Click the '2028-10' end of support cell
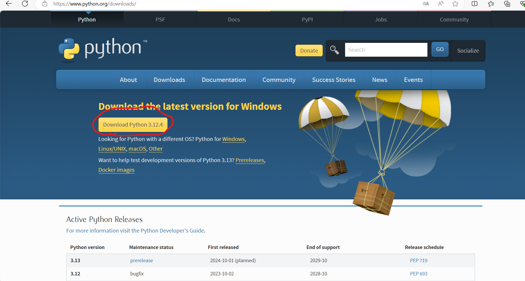The height and width of the screenshot is (281, 525). tap(318, 274)
